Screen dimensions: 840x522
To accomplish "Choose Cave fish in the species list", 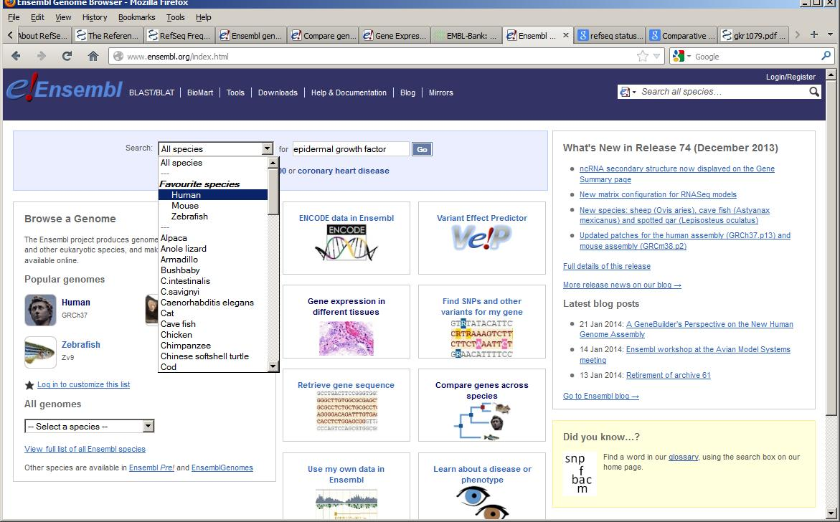I will pyautogui.click(x=212, y=324).
